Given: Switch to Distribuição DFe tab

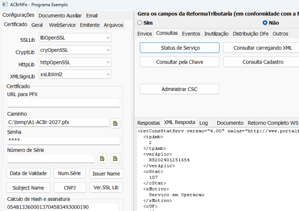Looking at the screenshot, I should click(x=251, y=34).
